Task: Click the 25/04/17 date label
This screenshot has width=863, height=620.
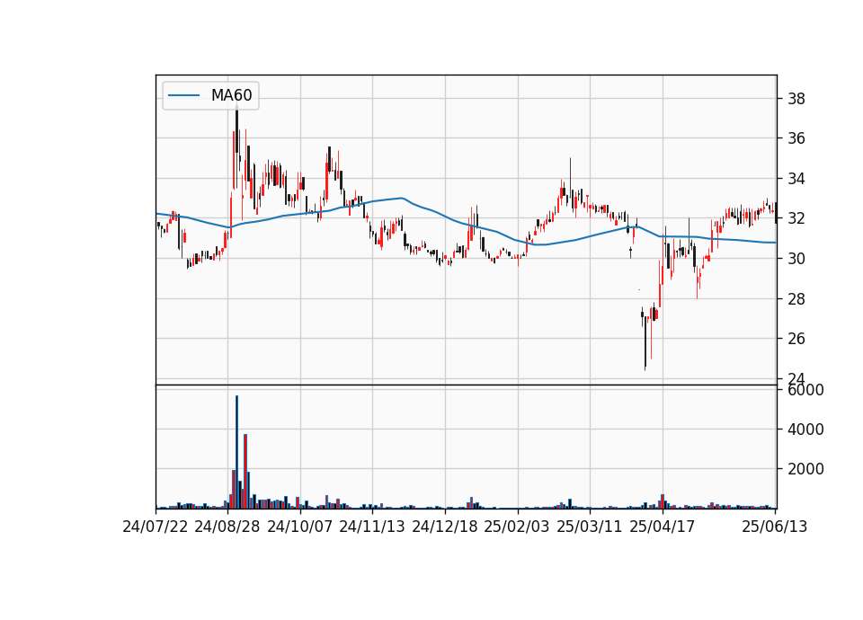Action: tap(663, 527)
